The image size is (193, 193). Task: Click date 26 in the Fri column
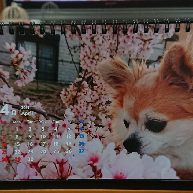[69, 151]
